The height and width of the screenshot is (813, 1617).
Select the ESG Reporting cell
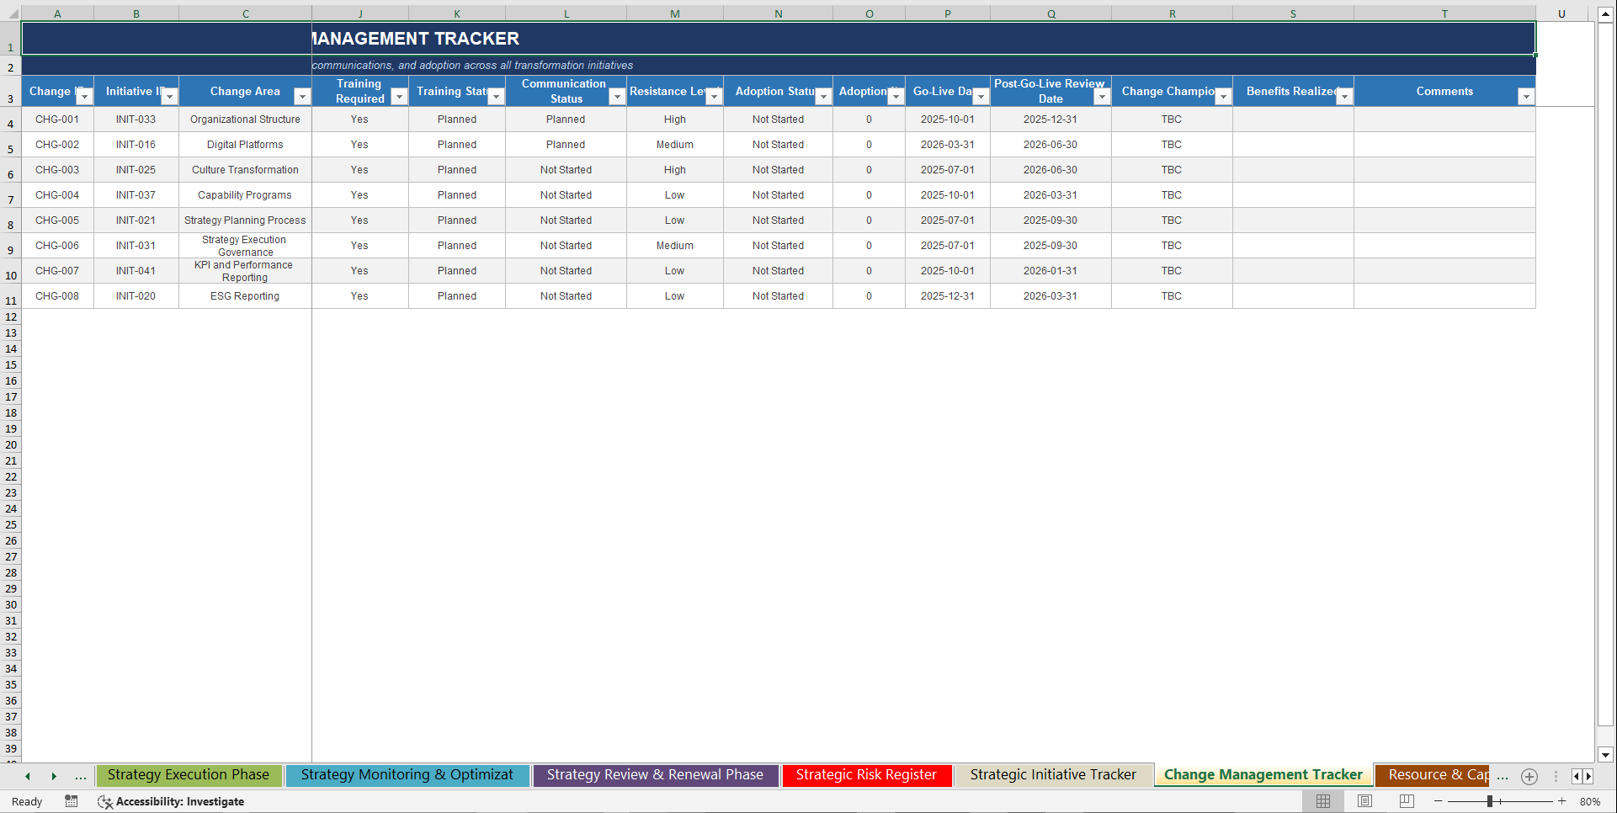(245, 296)
